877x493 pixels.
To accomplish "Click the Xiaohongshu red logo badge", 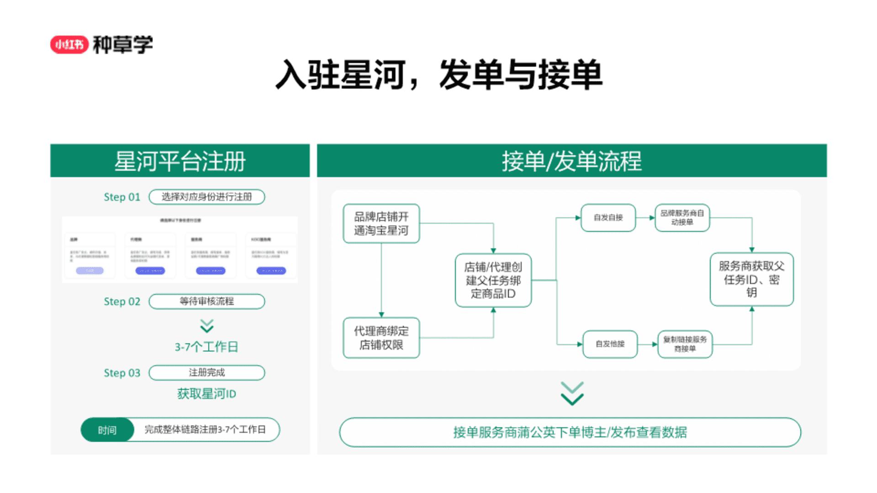I will tap(69, 45).
